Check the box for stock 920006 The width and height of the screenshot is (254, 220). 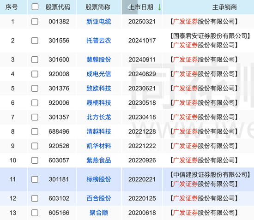pos(35,103)
